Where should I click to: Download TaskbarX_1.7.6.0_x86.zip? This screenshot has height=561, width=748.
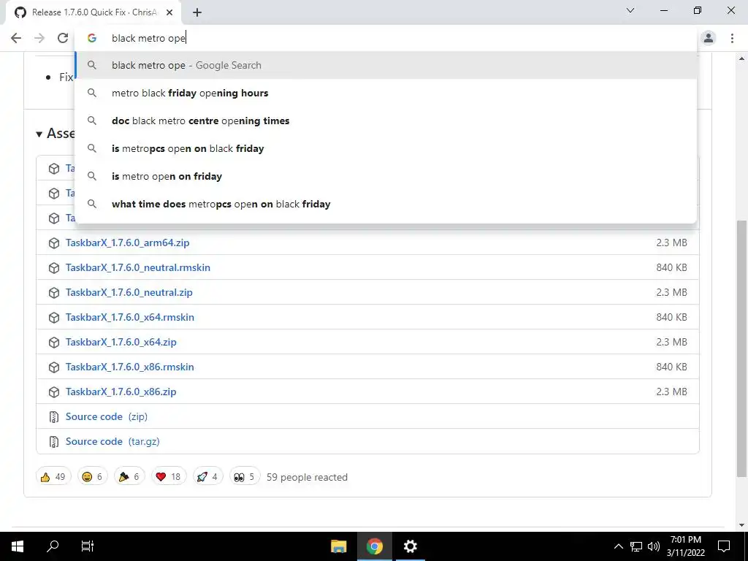[x=121, y=392]
